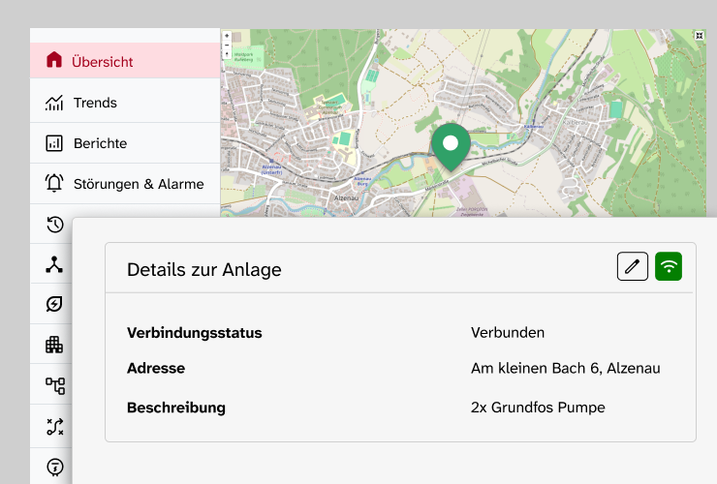Zoom in on the map

point(227,36)
